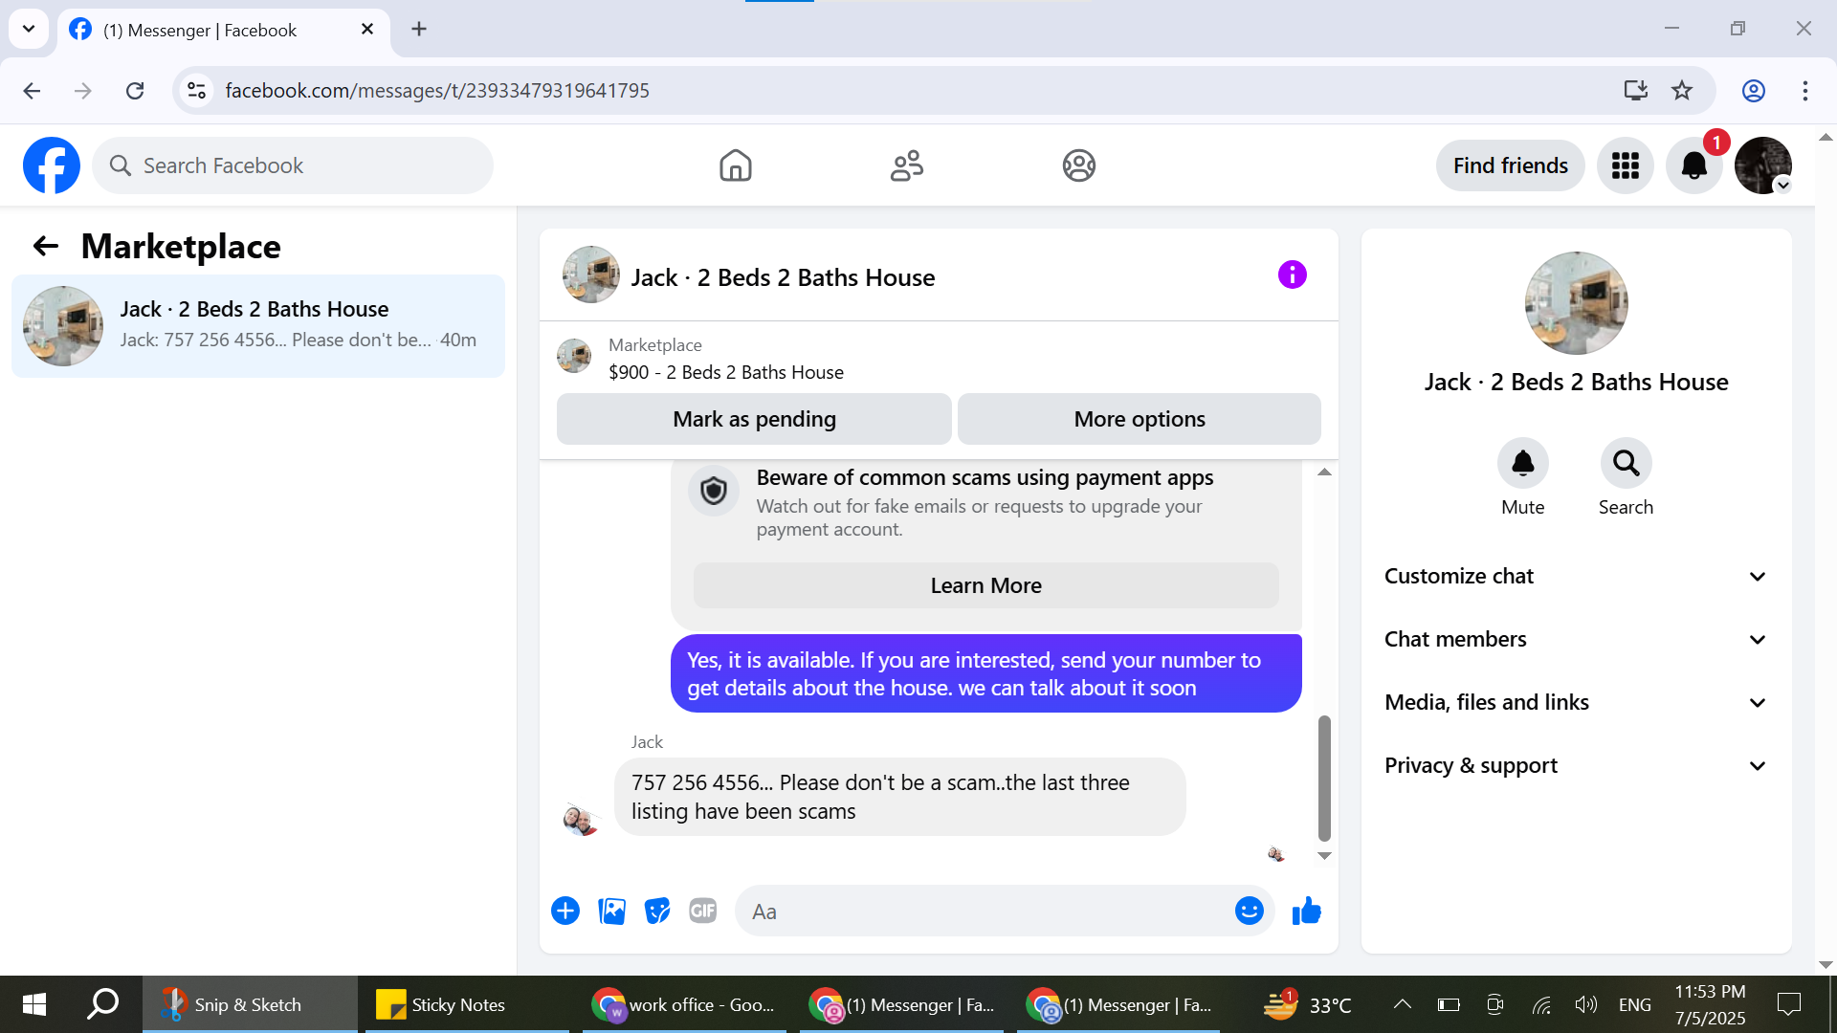Open the Facebook menu grid icon
Image resolution: width=1837 pixels, height=1033 pixels.
click(1625, 165)
